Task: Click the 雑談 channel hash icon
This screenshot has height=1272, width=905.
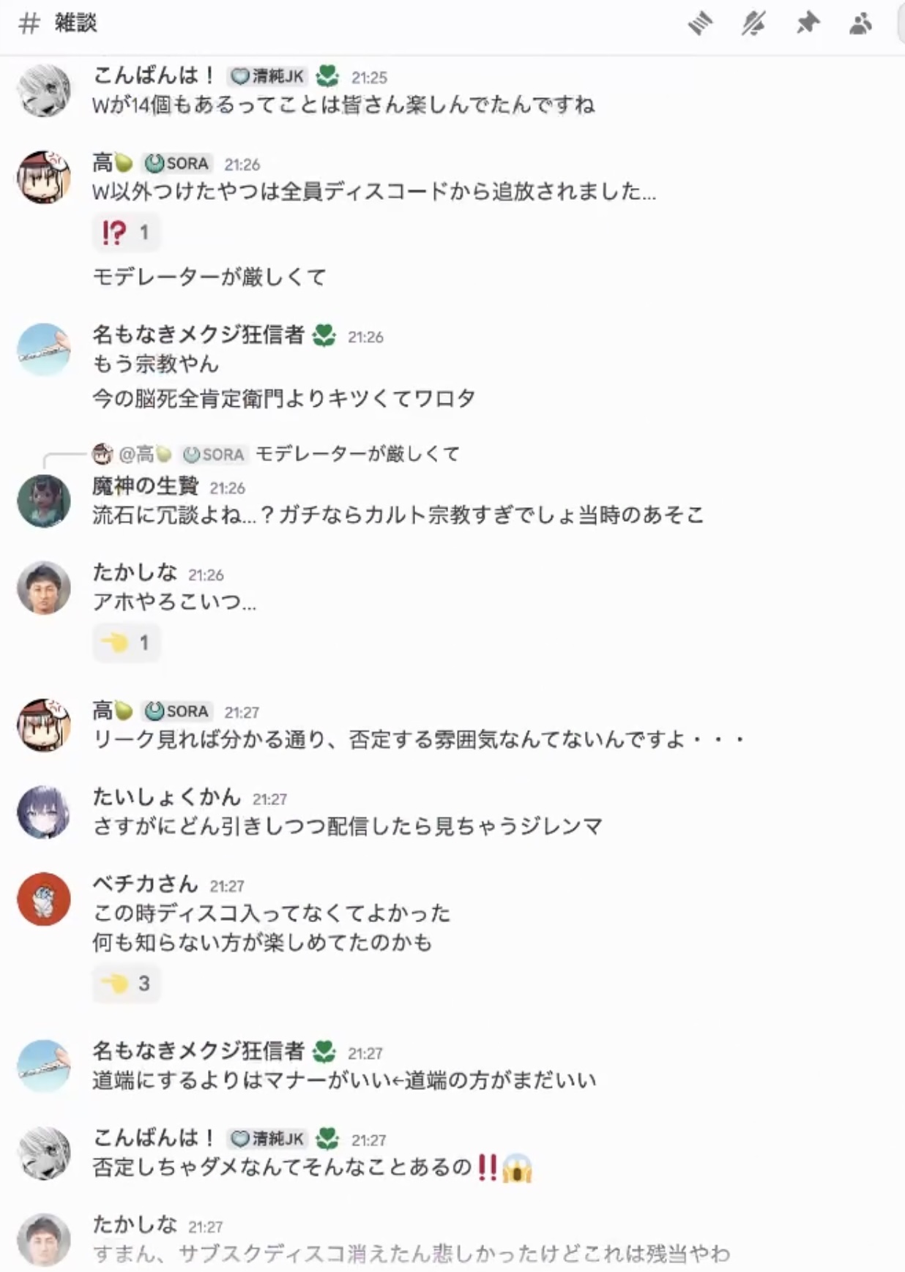Action: [x=29, y=23]
